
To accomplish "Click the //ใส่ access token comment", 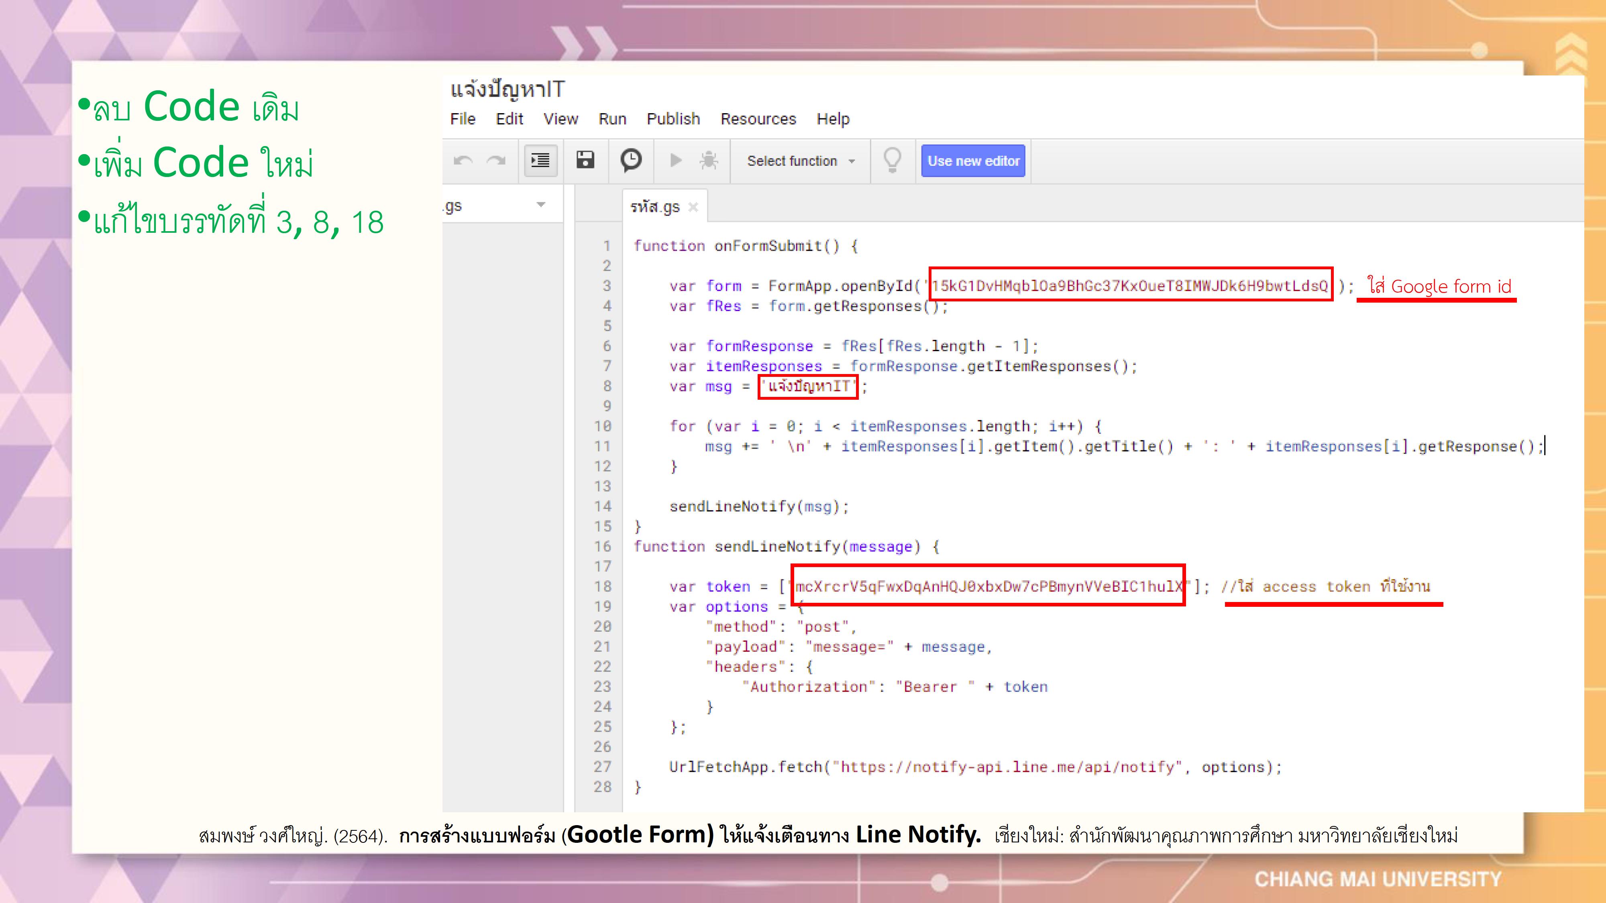I will [x=1325, y=586].
